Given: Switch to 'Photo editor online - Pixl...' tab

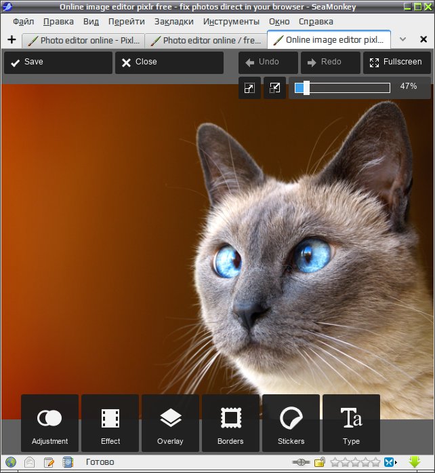Looking at the screenshot, I should click(83, 41).
